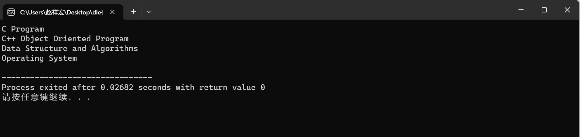Click the 请按任意键继续 prompt

35,97
